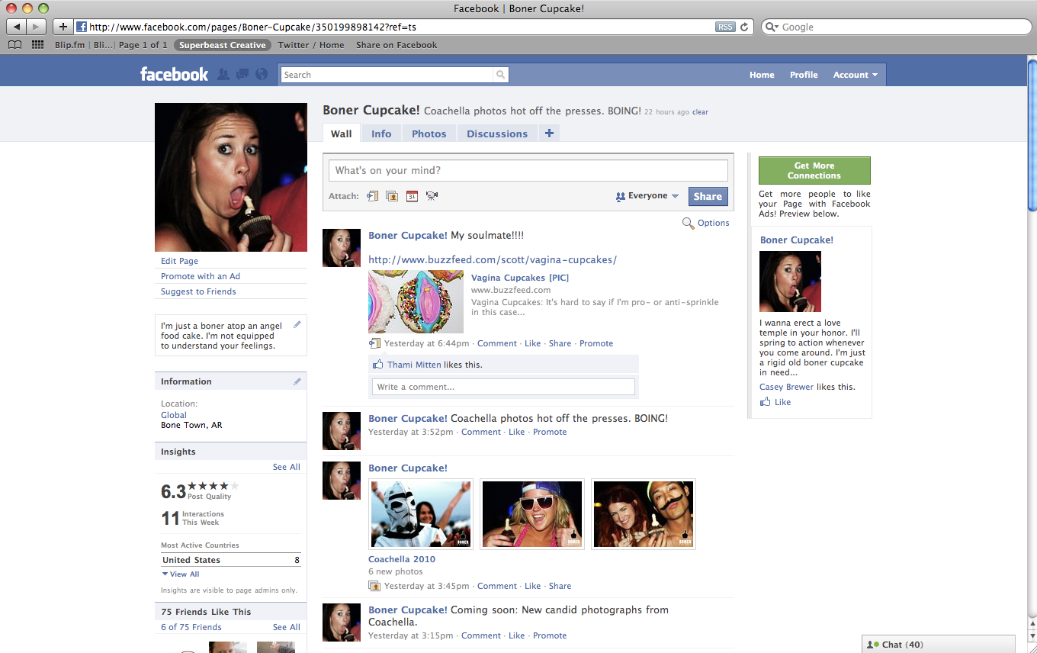The width and height of the screenshot is (1037, 653).
Task: Click Safari forward navigation arrow
Action: click(x=37, y=27)
